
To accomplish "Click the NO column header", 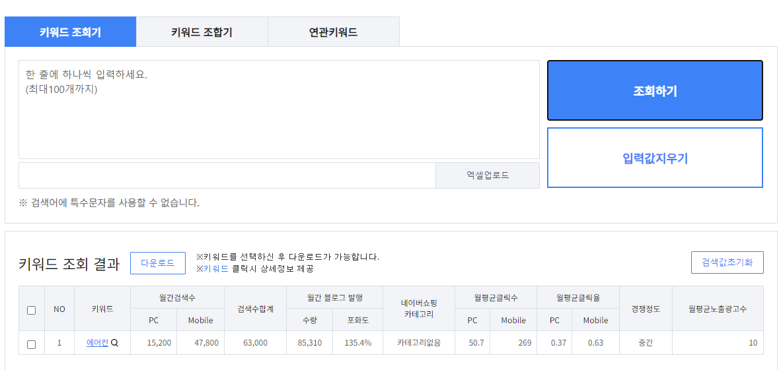I will pyautogui.click(x=59, y=309).
